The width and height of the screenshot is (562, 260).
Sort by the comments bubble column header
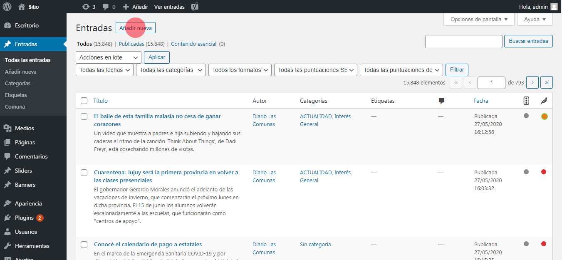coord(441,101)
